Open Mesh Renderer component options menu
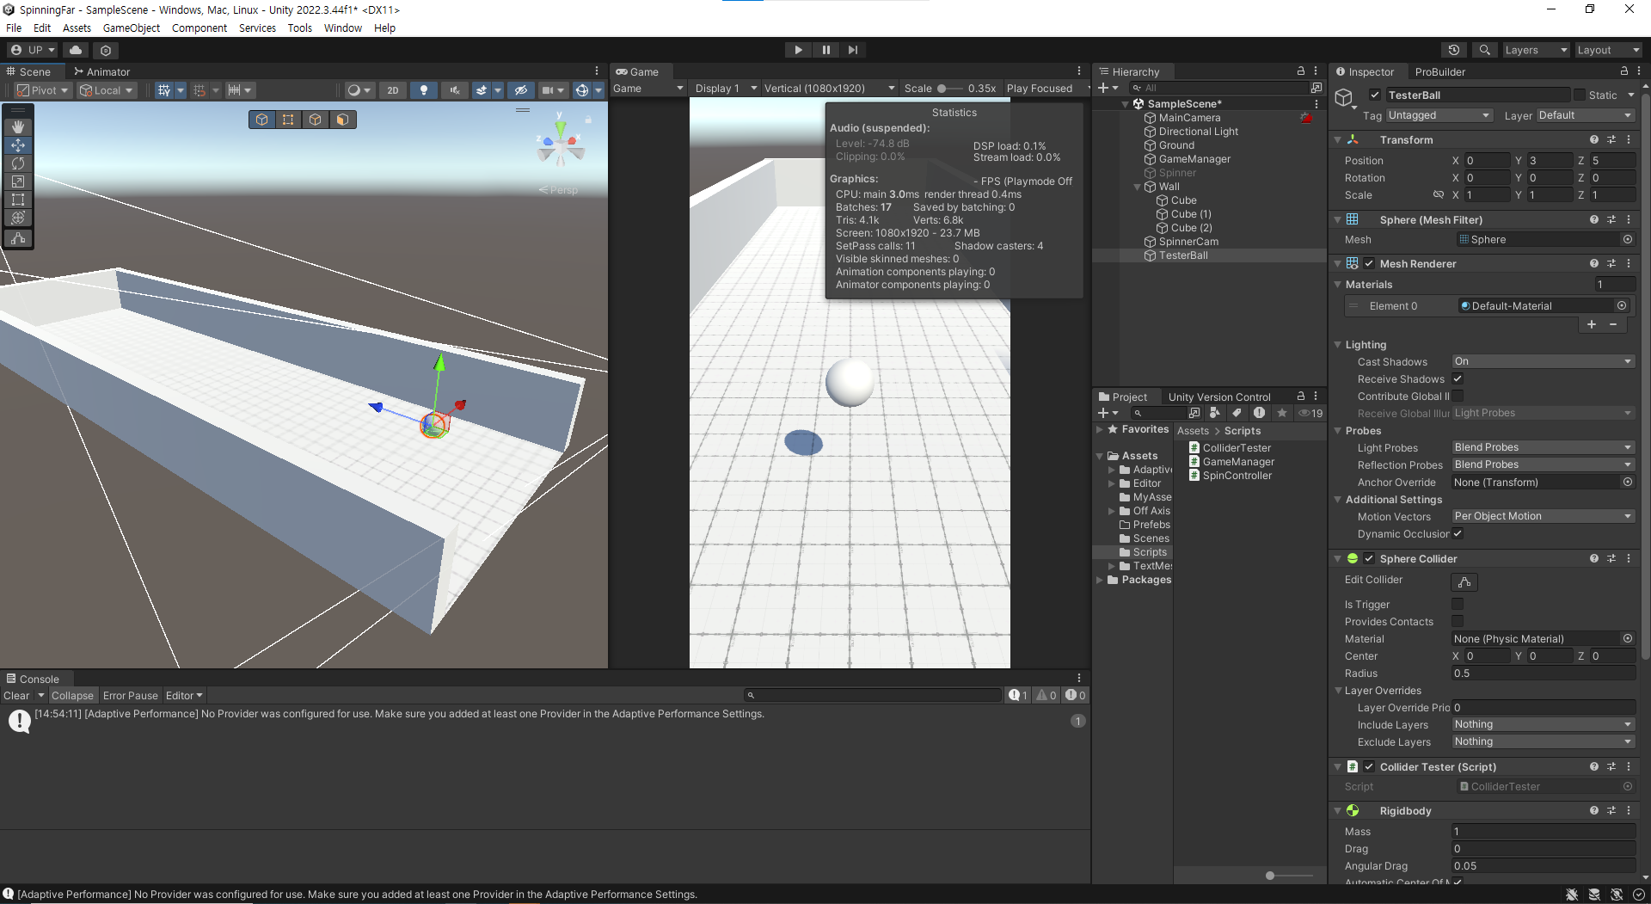Screen dimensions: 1651x904 pyautogui.click(x=1629, y=263)
